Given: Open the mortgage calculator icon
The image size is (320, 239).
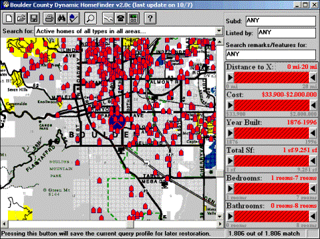Looking at the screenshot, I should click(x=133, y=18).
